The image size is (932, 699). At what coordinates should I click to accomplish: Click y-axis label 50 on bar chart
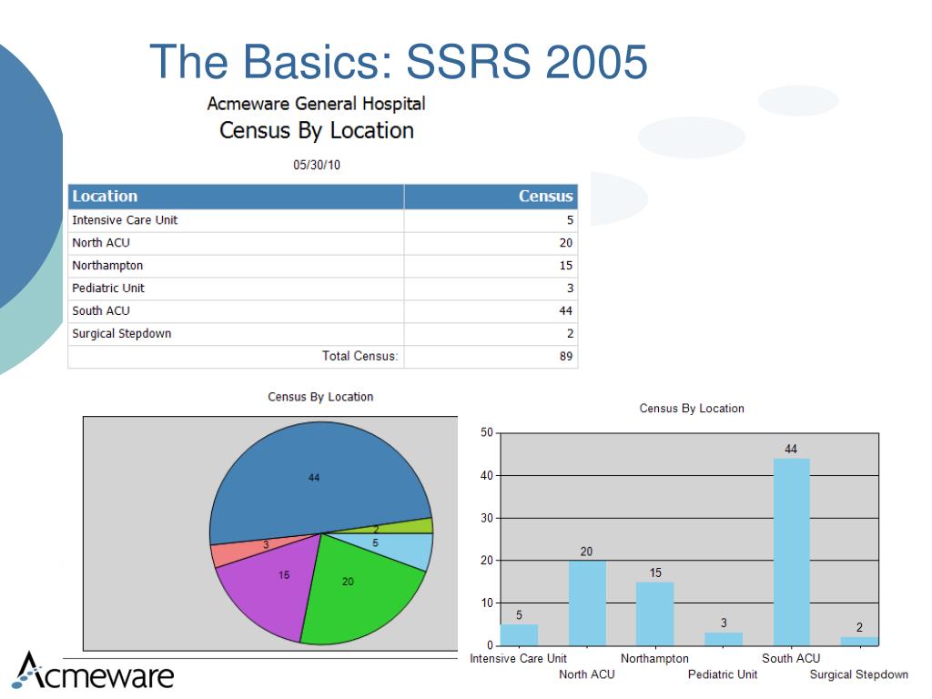[487, 432]
